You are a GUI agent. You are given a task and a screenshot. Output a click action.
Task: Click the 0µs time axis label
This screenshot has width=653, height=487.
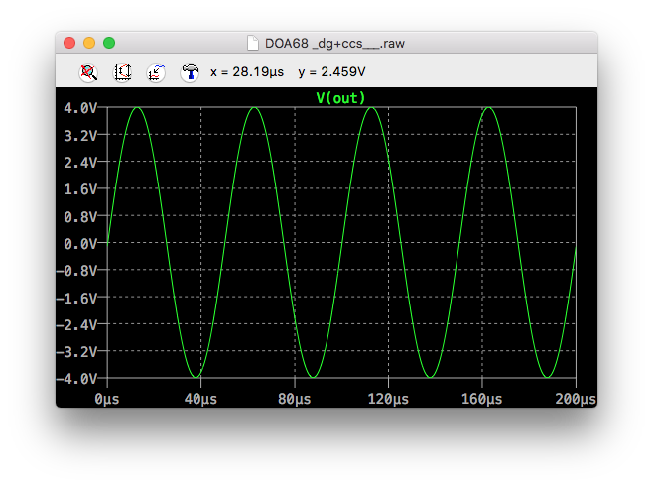(x=107, y=399)
